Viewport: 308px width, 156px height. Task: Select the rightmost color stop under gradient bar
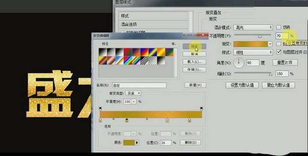tap(190, 120)
